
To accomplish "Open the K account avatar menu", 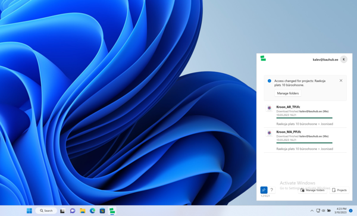I will [343, 60].
